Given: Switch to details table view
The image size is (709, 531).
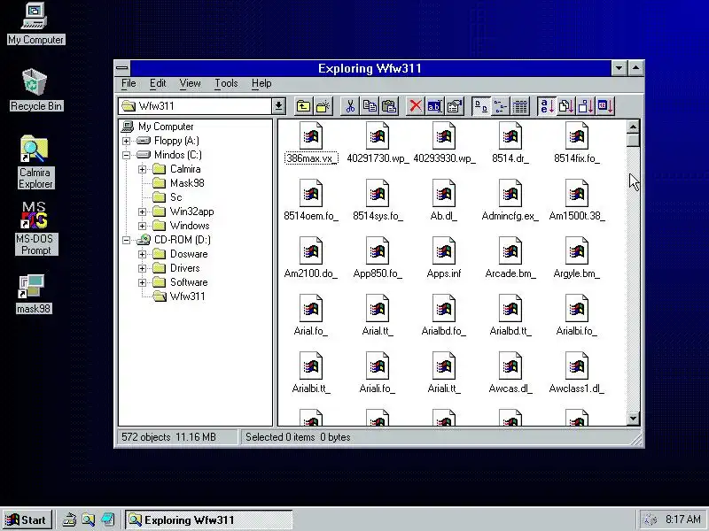Looking at the screenshot, I should (x=520, y=106).
